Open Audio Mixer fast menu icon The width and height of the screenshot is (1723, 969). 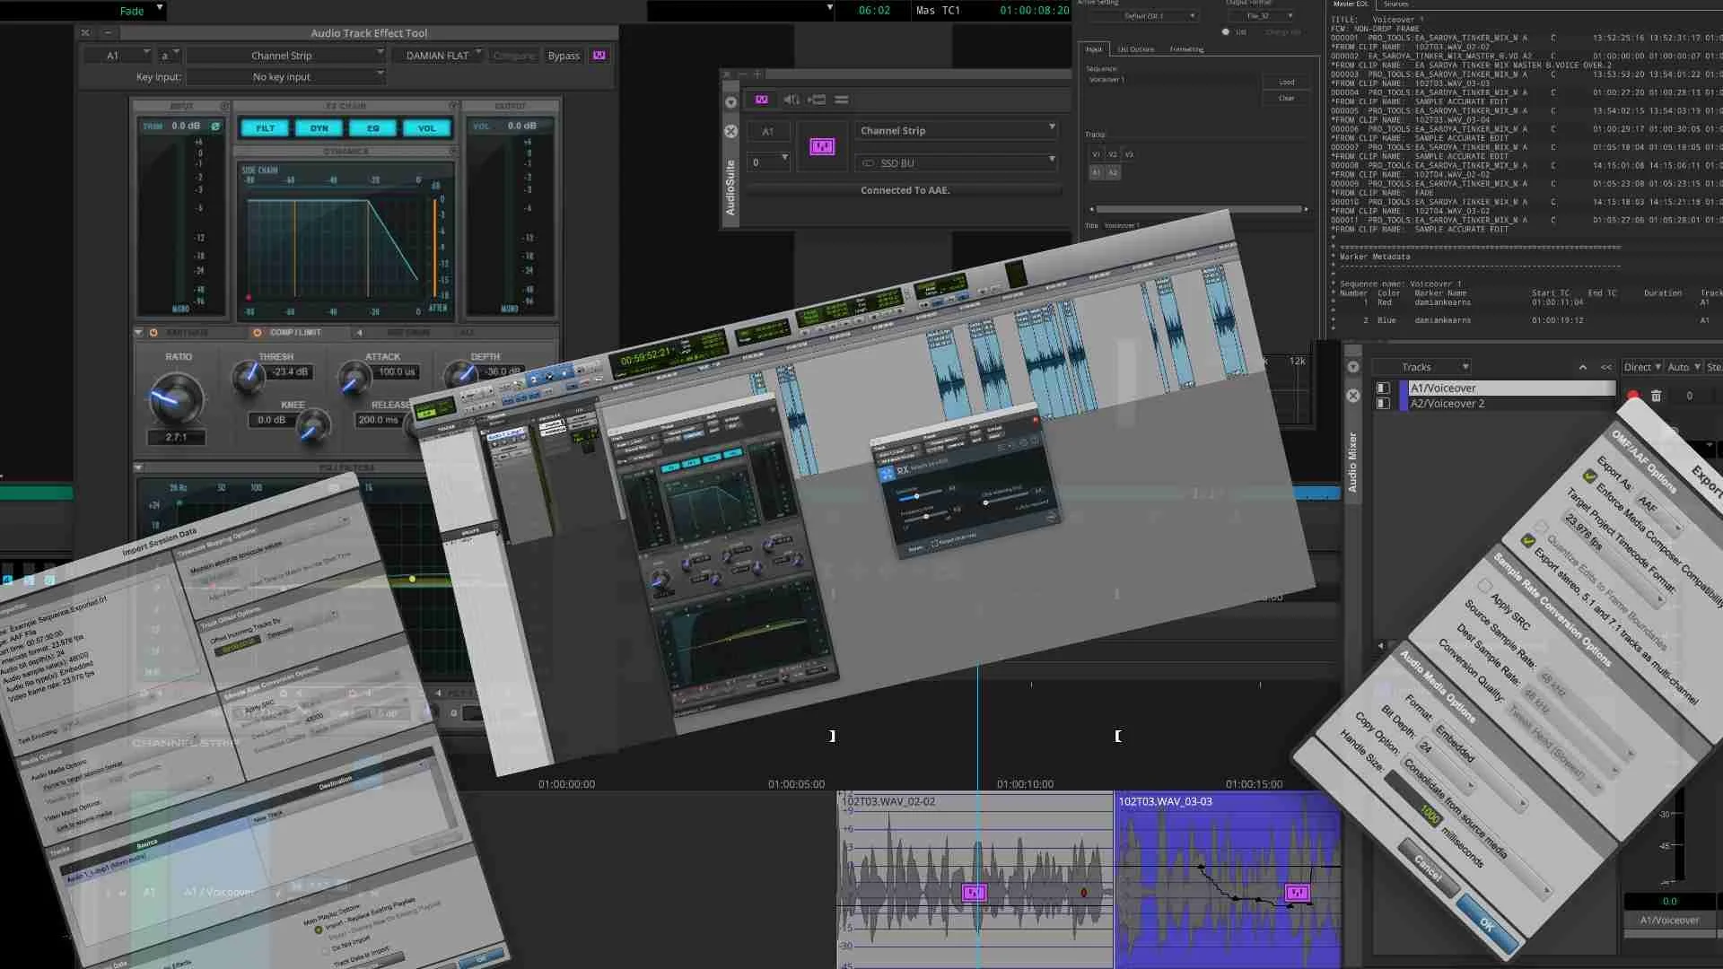pyautogui.click(x=1353, y=367)
